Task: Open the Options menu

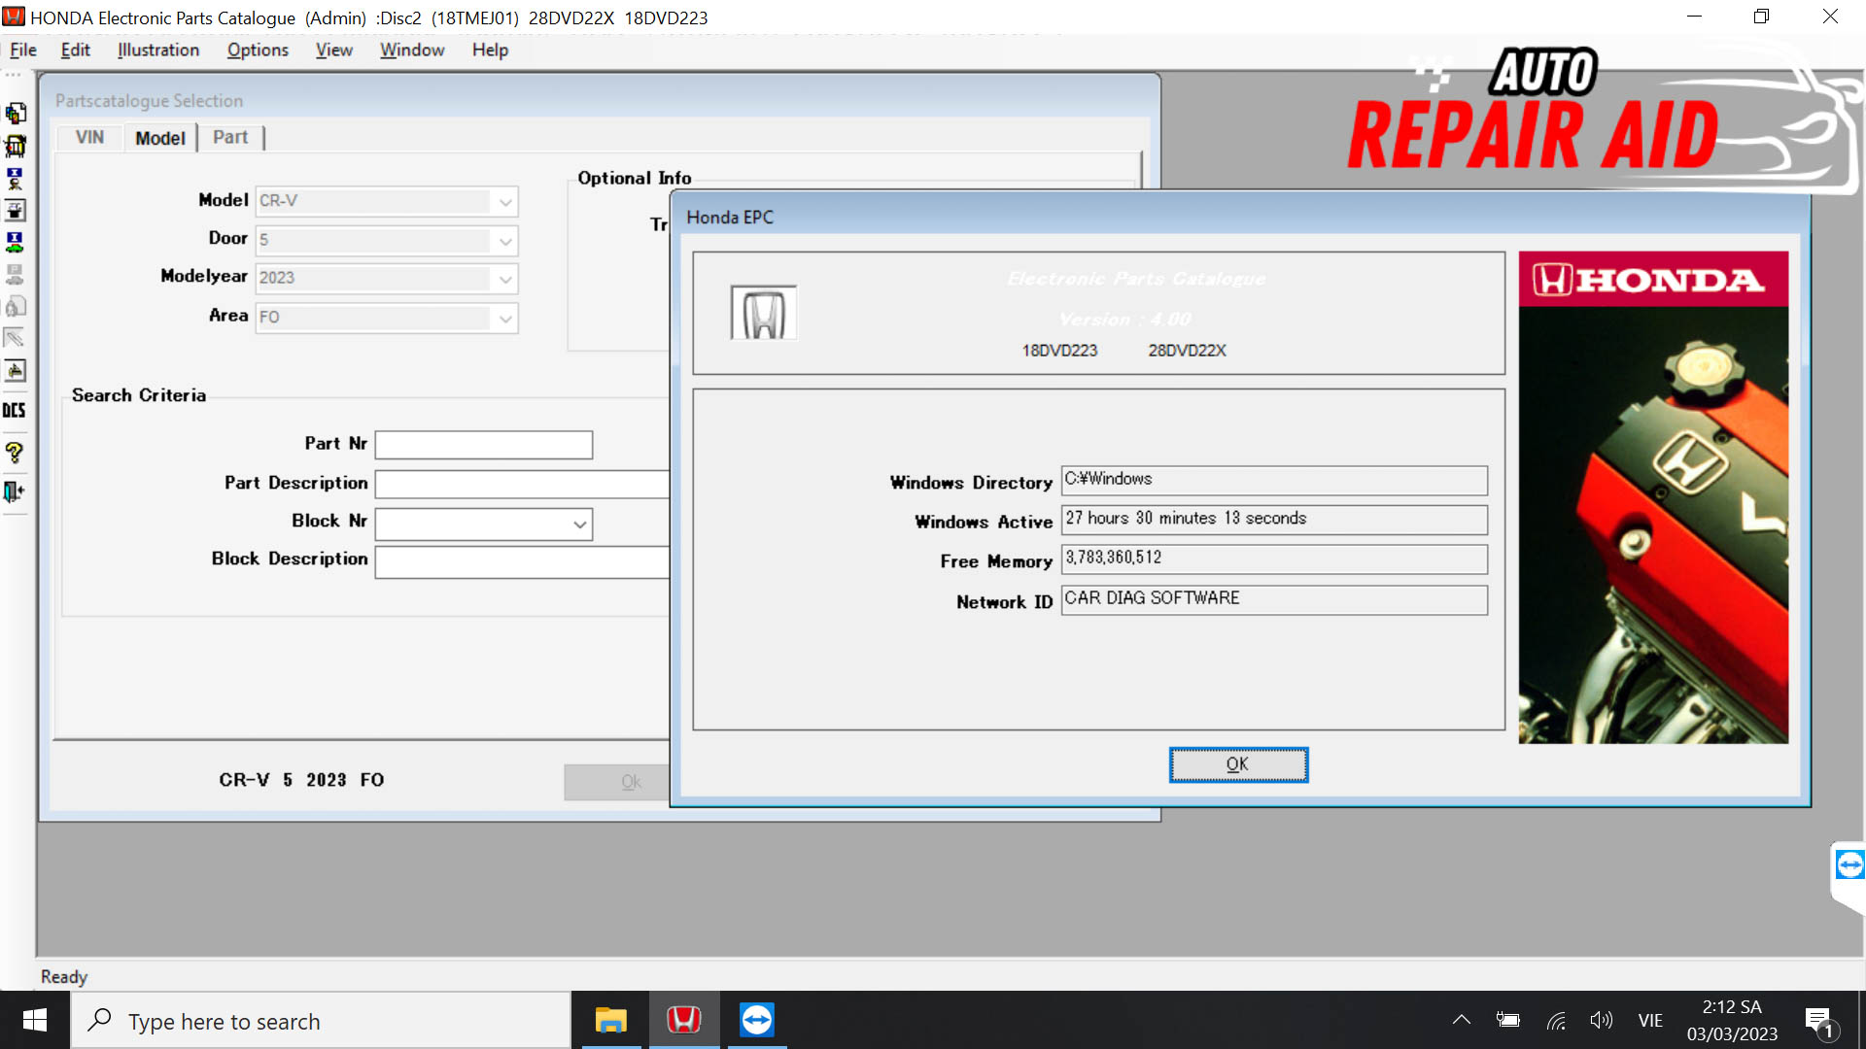Action: [x=258, y=50]
